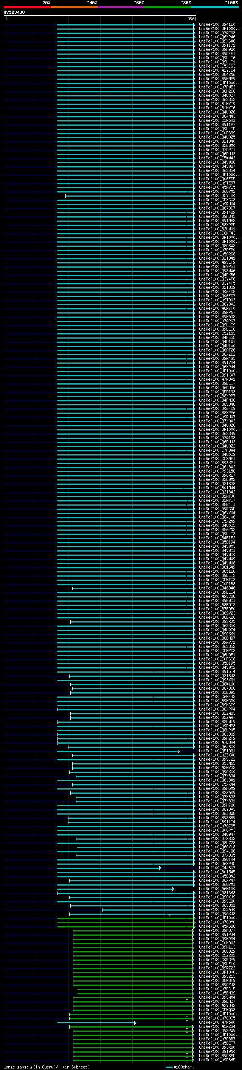Screen dimensions: 242x1070
Task: Click the orange ~40% identity legend segment
Action: 74,7
